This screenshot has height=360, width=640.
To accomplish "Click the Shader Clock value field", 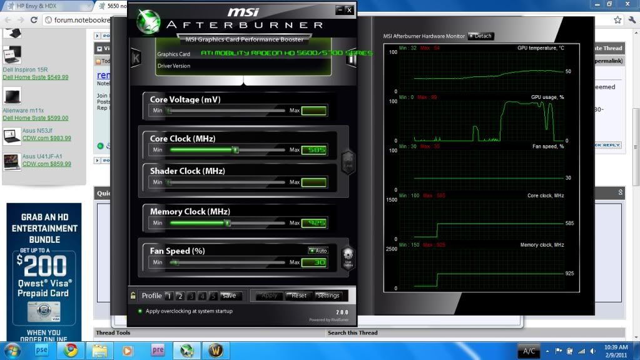I will pyautogui.click(x=314, y=182).
